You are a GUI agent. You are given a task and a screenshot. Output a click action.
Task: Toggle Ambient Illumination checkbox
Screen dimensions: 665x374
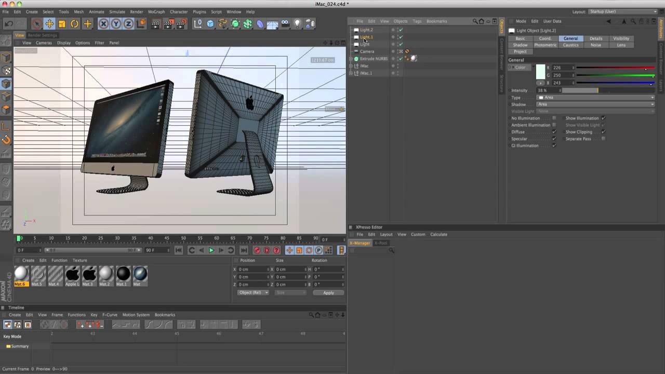click(554, 125)
